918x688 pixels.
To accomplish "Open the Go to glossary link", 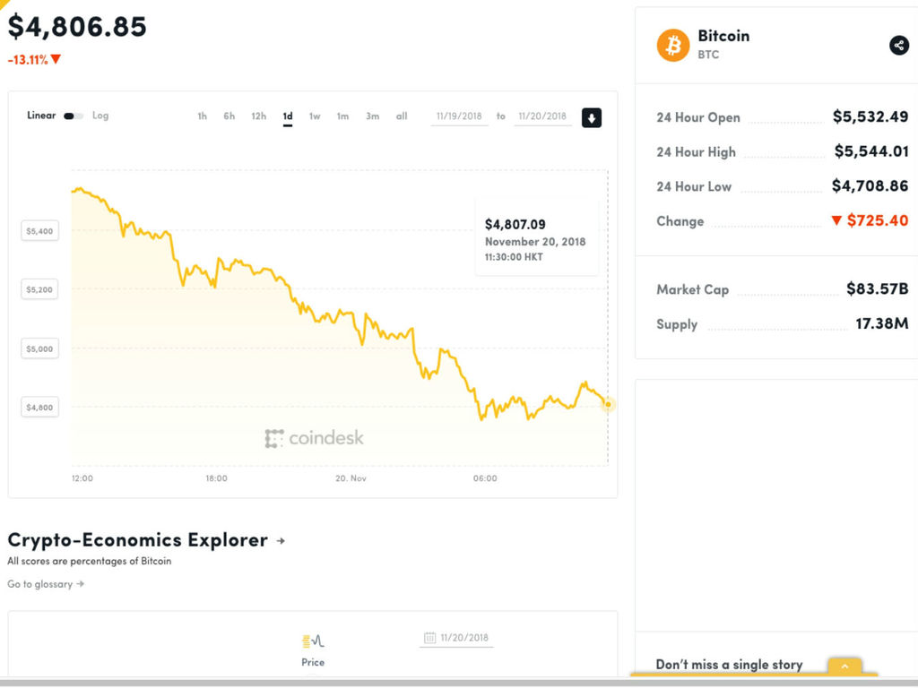I will point(46,584).
